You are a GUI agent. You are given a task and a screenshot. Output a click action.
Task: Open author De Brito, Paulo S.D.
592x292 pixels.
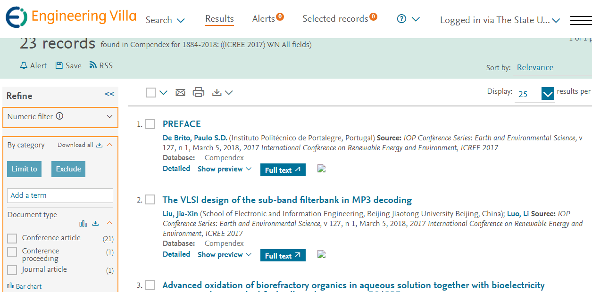coord(195,138)
